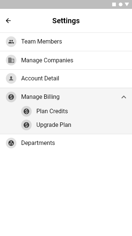Open Manage Companies settings
Image resolution: width=132 pixels, height=236 pixels.
click(66, 60)
